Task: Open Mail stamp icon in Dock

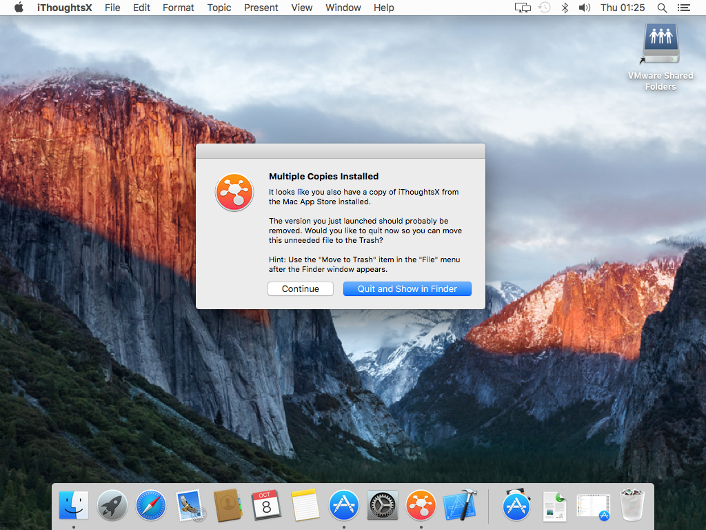Action: point(190,505)
